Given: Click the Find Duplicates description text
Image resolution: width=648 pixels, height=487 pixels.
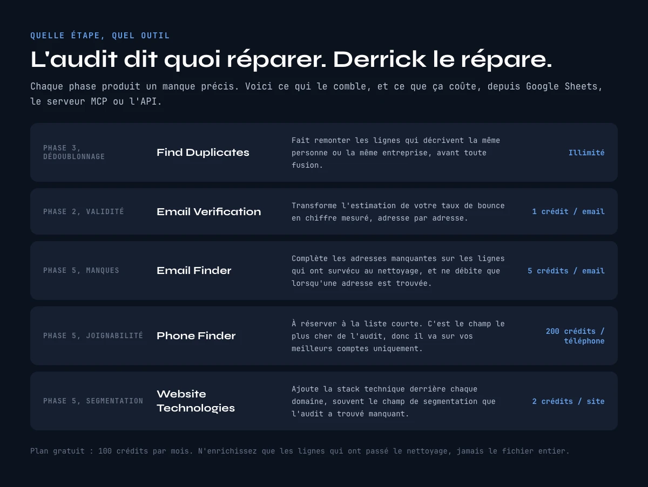Looking at the screenshot, I should coord(396,153).
